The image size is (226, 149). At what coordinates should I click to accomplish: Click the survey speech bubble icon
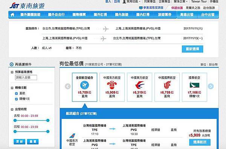coord(141,8)
